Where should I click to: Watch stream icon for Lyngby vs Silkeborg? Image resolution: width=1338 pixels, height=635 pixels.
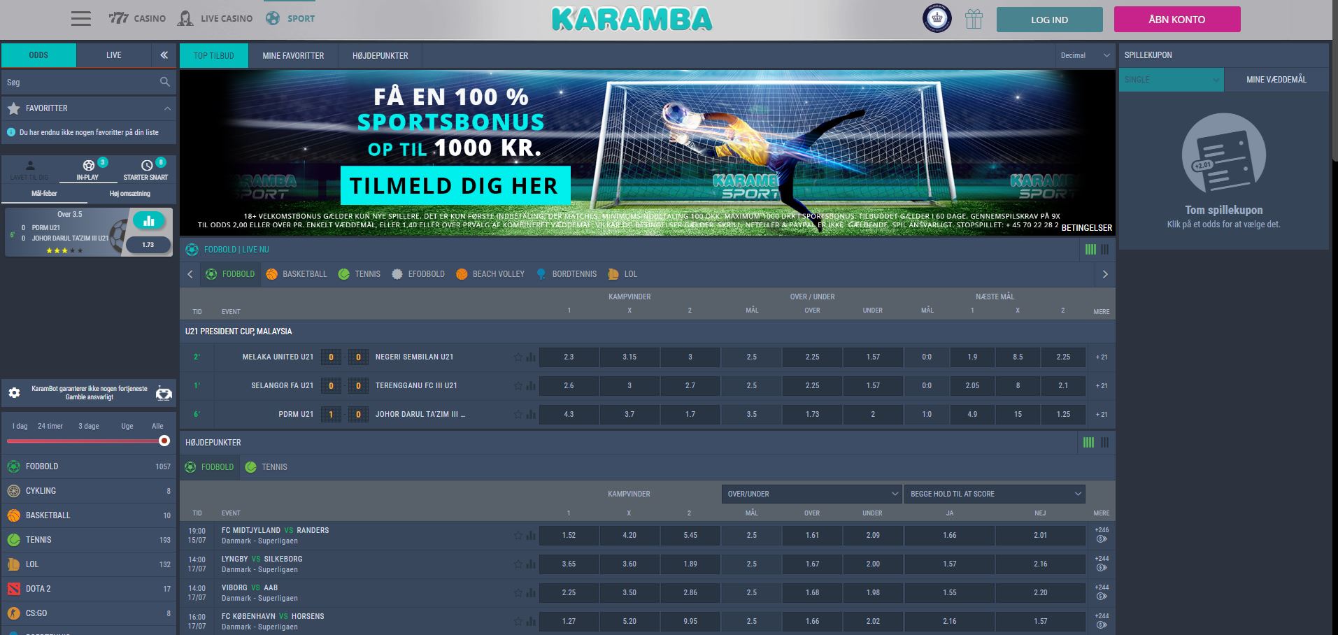[1102, 568]
